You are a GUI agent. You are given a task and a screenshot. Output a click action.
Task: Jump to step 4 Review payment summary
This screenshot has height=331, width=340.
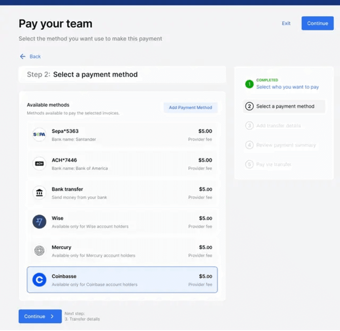tap(286, 145)
